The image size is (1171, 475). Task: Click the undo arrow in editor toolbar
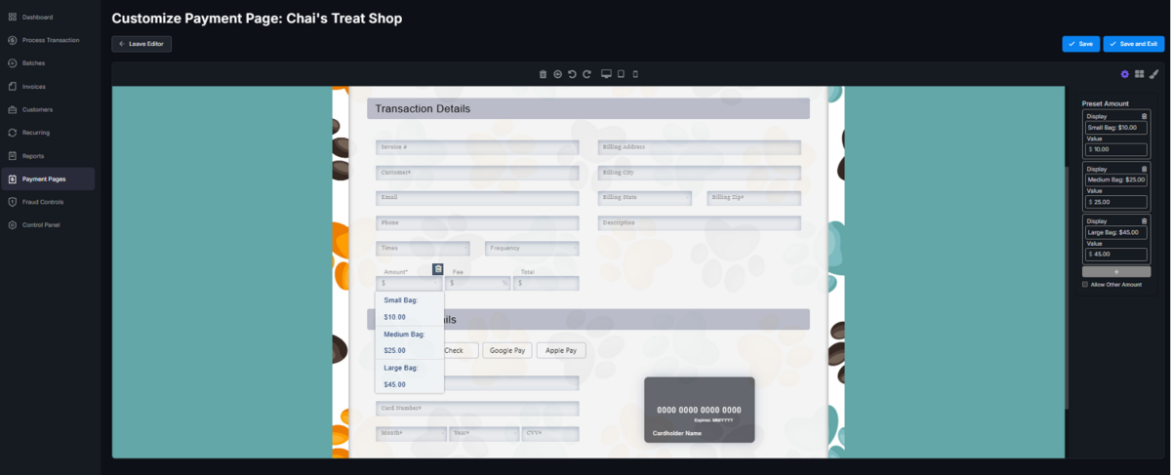(x=572, y=74)
